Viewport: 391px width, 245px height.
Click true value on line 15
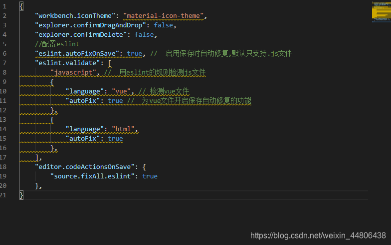click(x=115, y=138)
